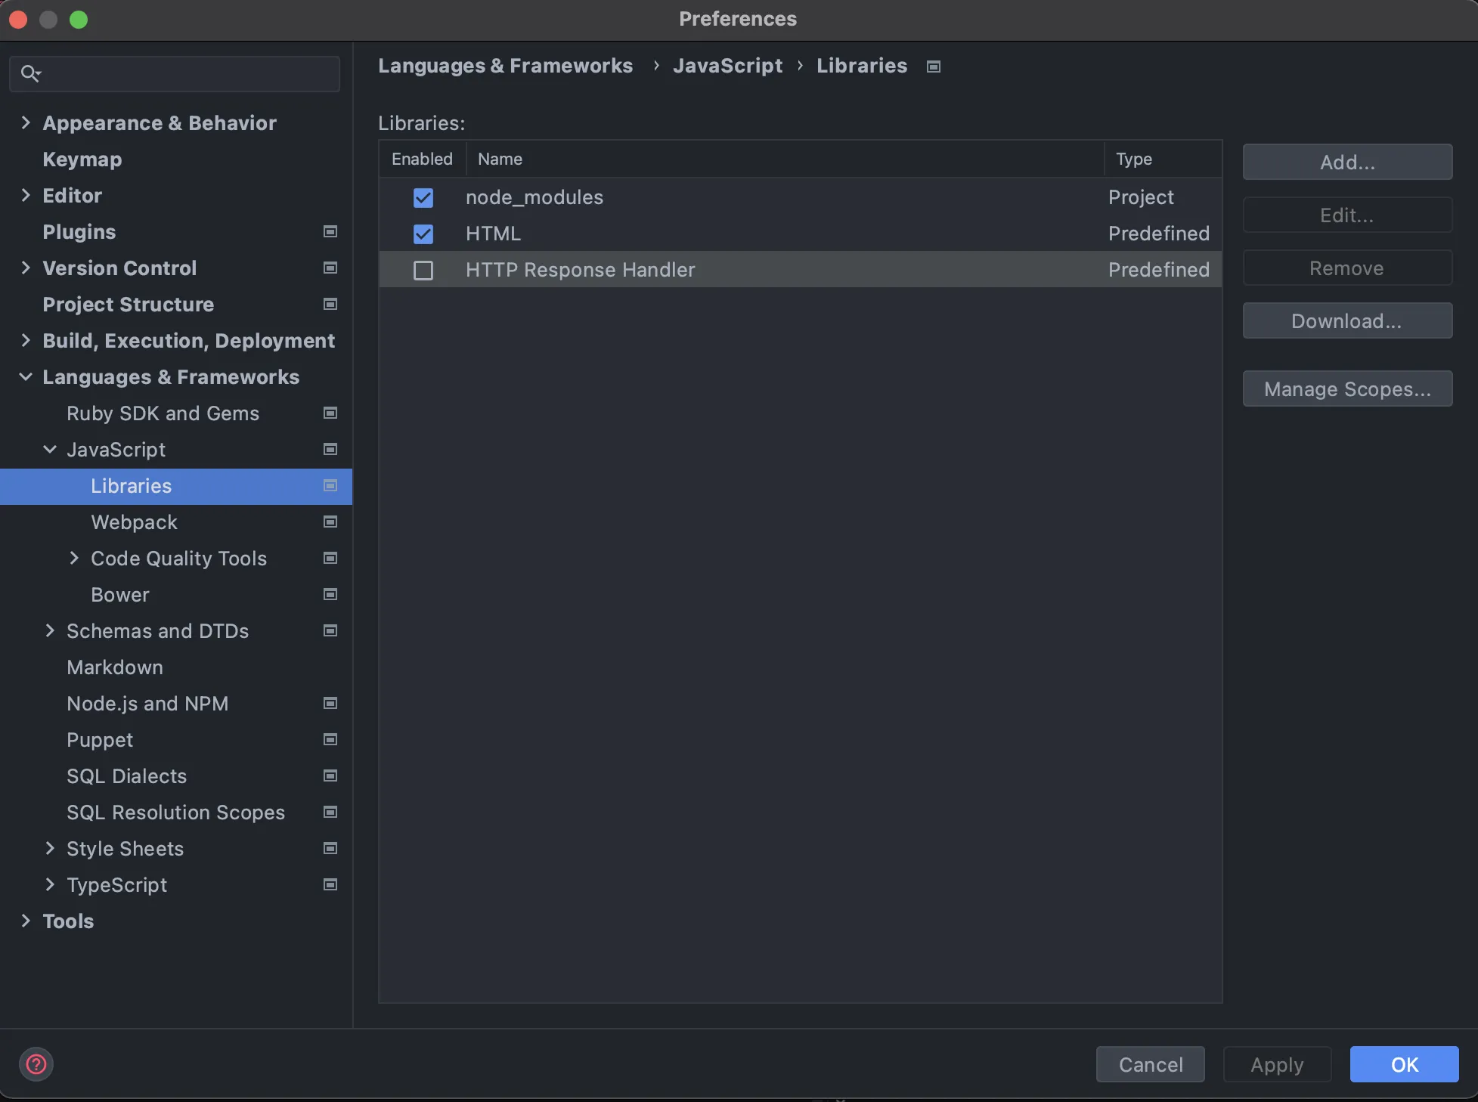
Task: Click the search magnifier icon in sidebar
Action: coord(30,73)
